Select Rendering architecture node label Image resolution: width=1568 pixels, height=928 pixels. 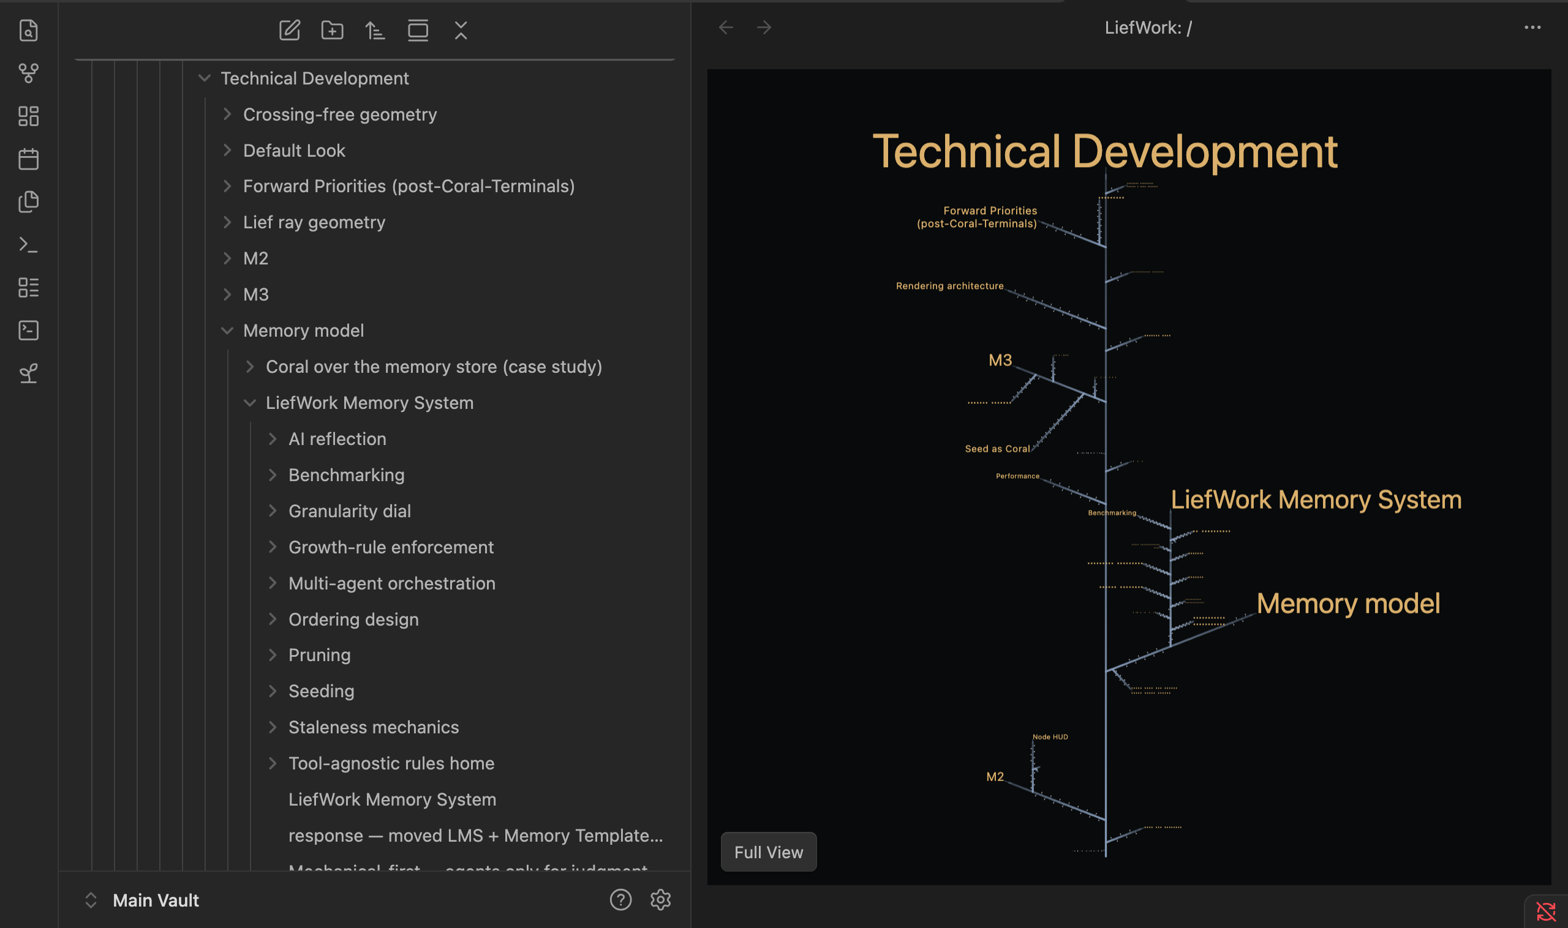(x=949, y=286)
